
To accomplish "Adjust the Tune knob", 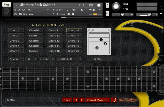I will 116,6.
